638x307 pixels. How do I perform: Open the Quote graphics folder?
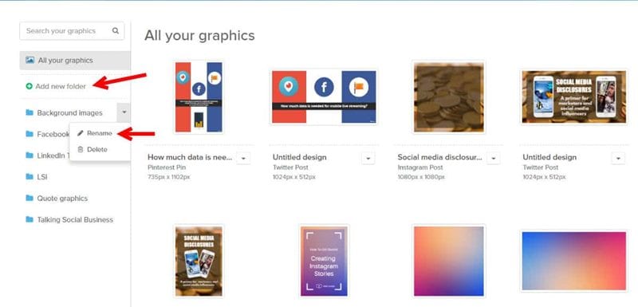click(62, 199)
